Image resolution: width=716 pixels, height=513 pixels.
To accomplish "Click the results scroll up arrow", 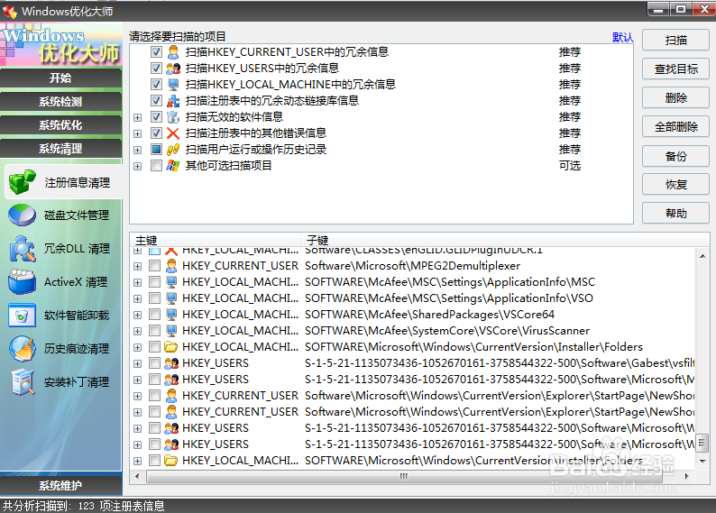I will pos(702,256).
